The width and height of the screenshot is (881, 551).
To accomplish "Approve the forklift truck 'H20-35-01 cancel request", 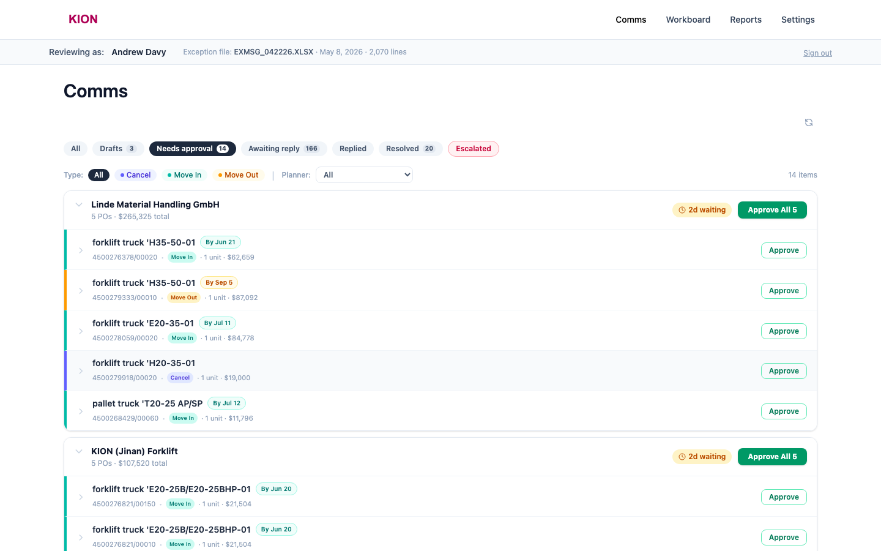I will (784, 371).
